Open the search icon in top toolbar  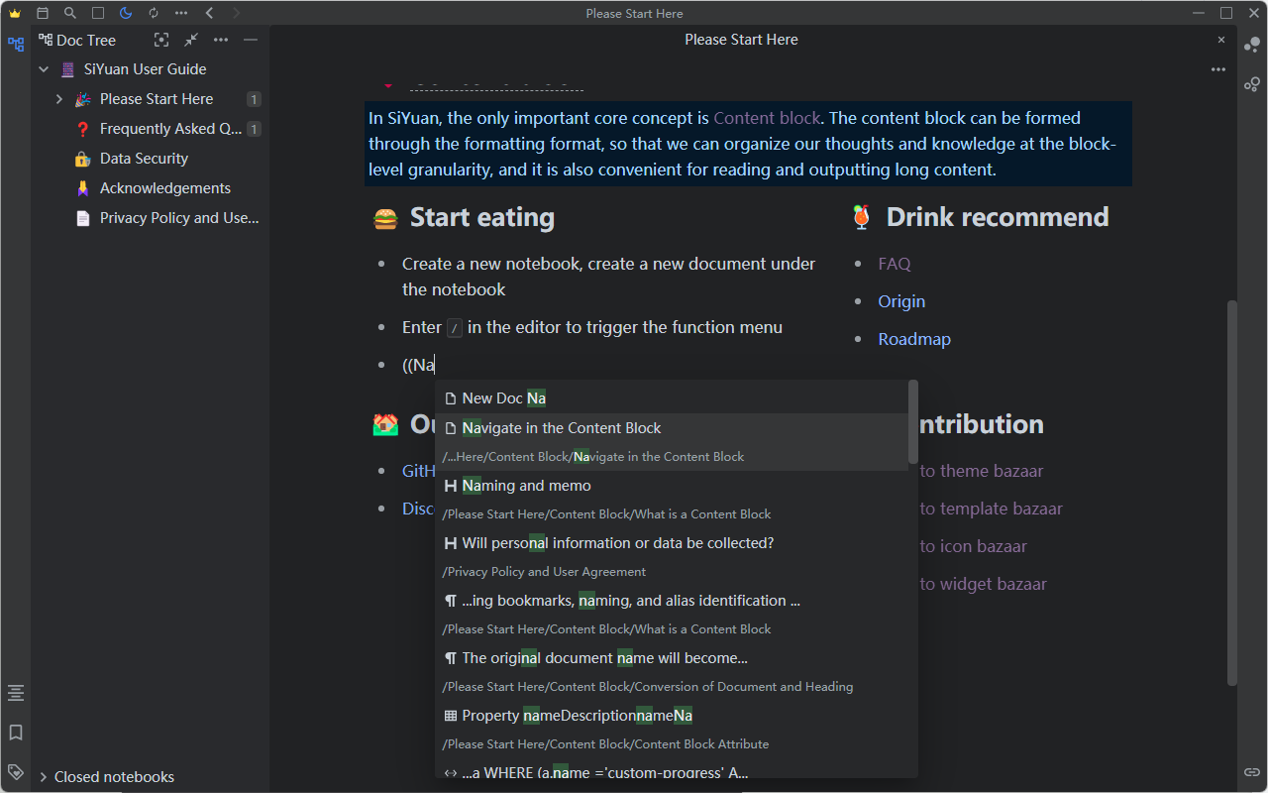pos(69,13)
